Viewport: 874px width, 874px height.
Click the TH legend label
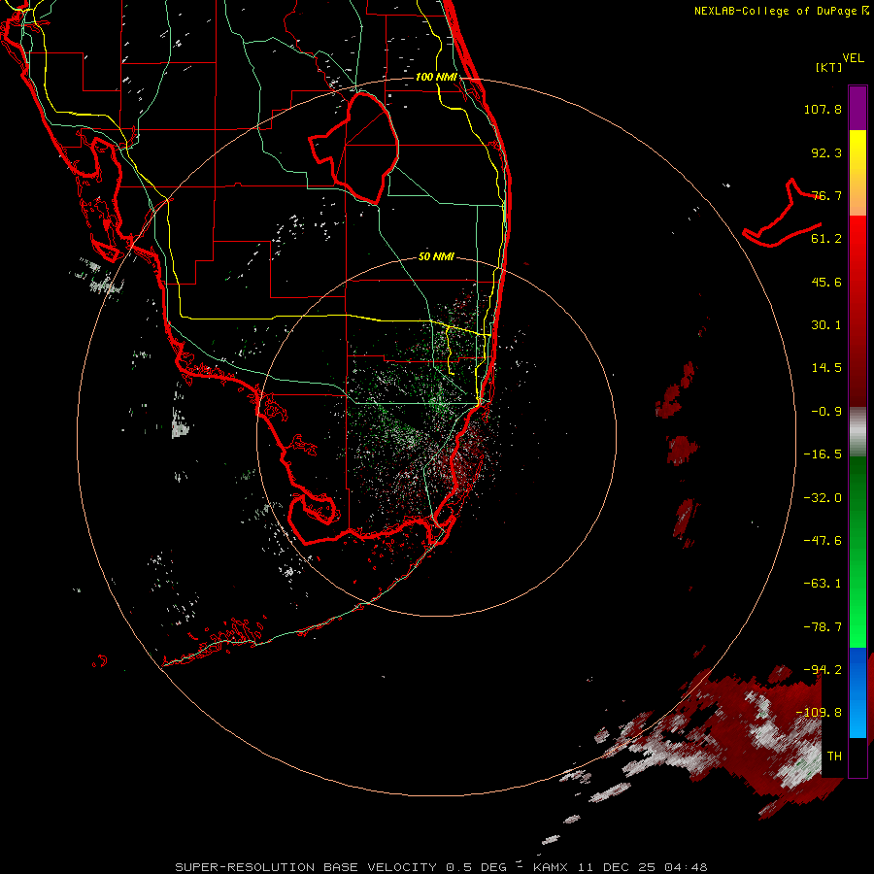(x=834, y=756)
